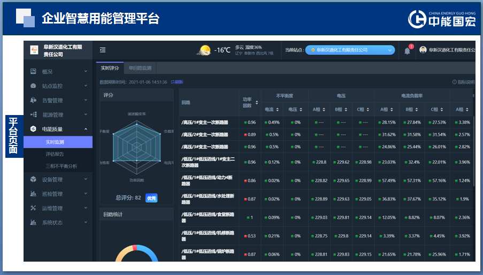Click the 概况 overview sidebar icon
The height and width of the screenshot is (275, 483).
click(x=33, y=71)
